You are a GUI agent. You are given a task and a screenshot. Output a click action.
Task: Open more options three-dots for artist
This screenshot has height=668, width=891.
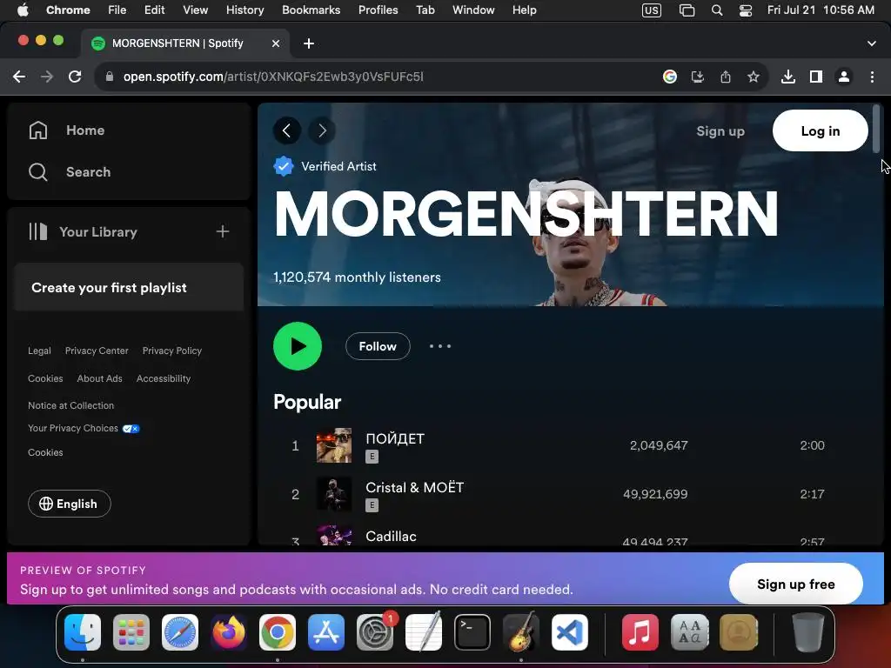pyautogui.click(x=439, y=346)
